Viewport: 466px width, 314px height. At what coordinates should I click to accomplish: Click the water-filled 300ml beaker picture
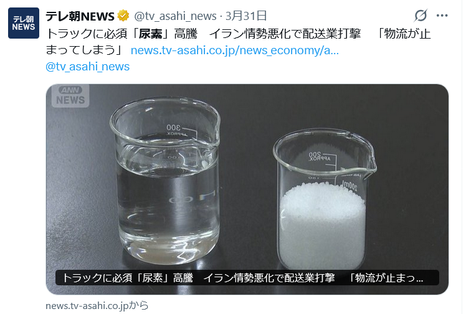click(165, 180)
